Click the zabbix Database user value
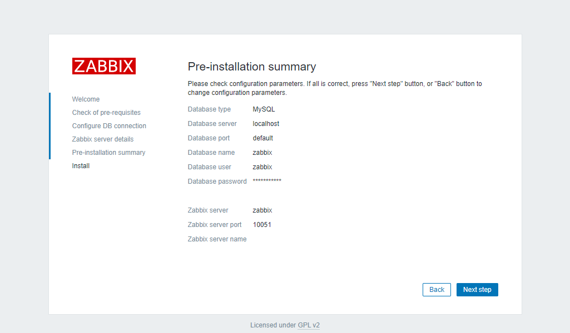Viewport: 570px width, 333px height. (262, 167)
